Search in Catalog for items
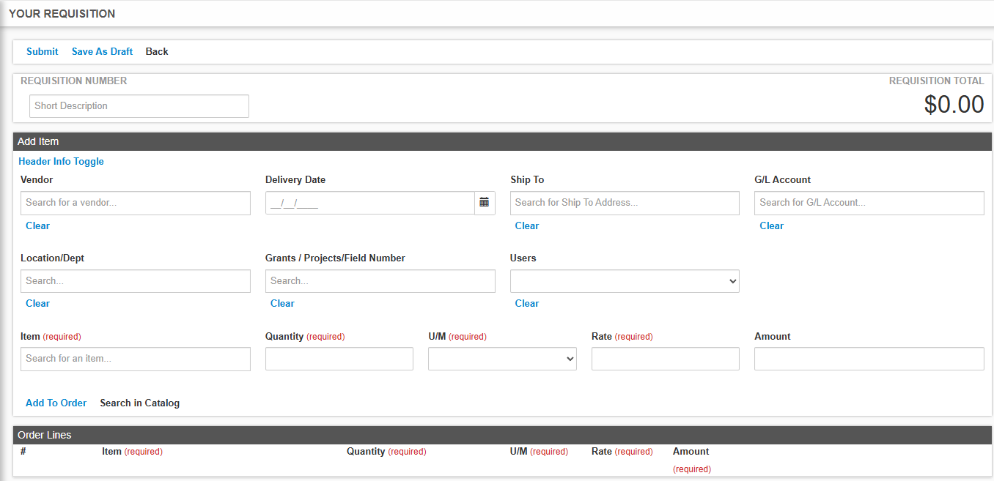Screen dimensions: 994x481 coord(139,403)
